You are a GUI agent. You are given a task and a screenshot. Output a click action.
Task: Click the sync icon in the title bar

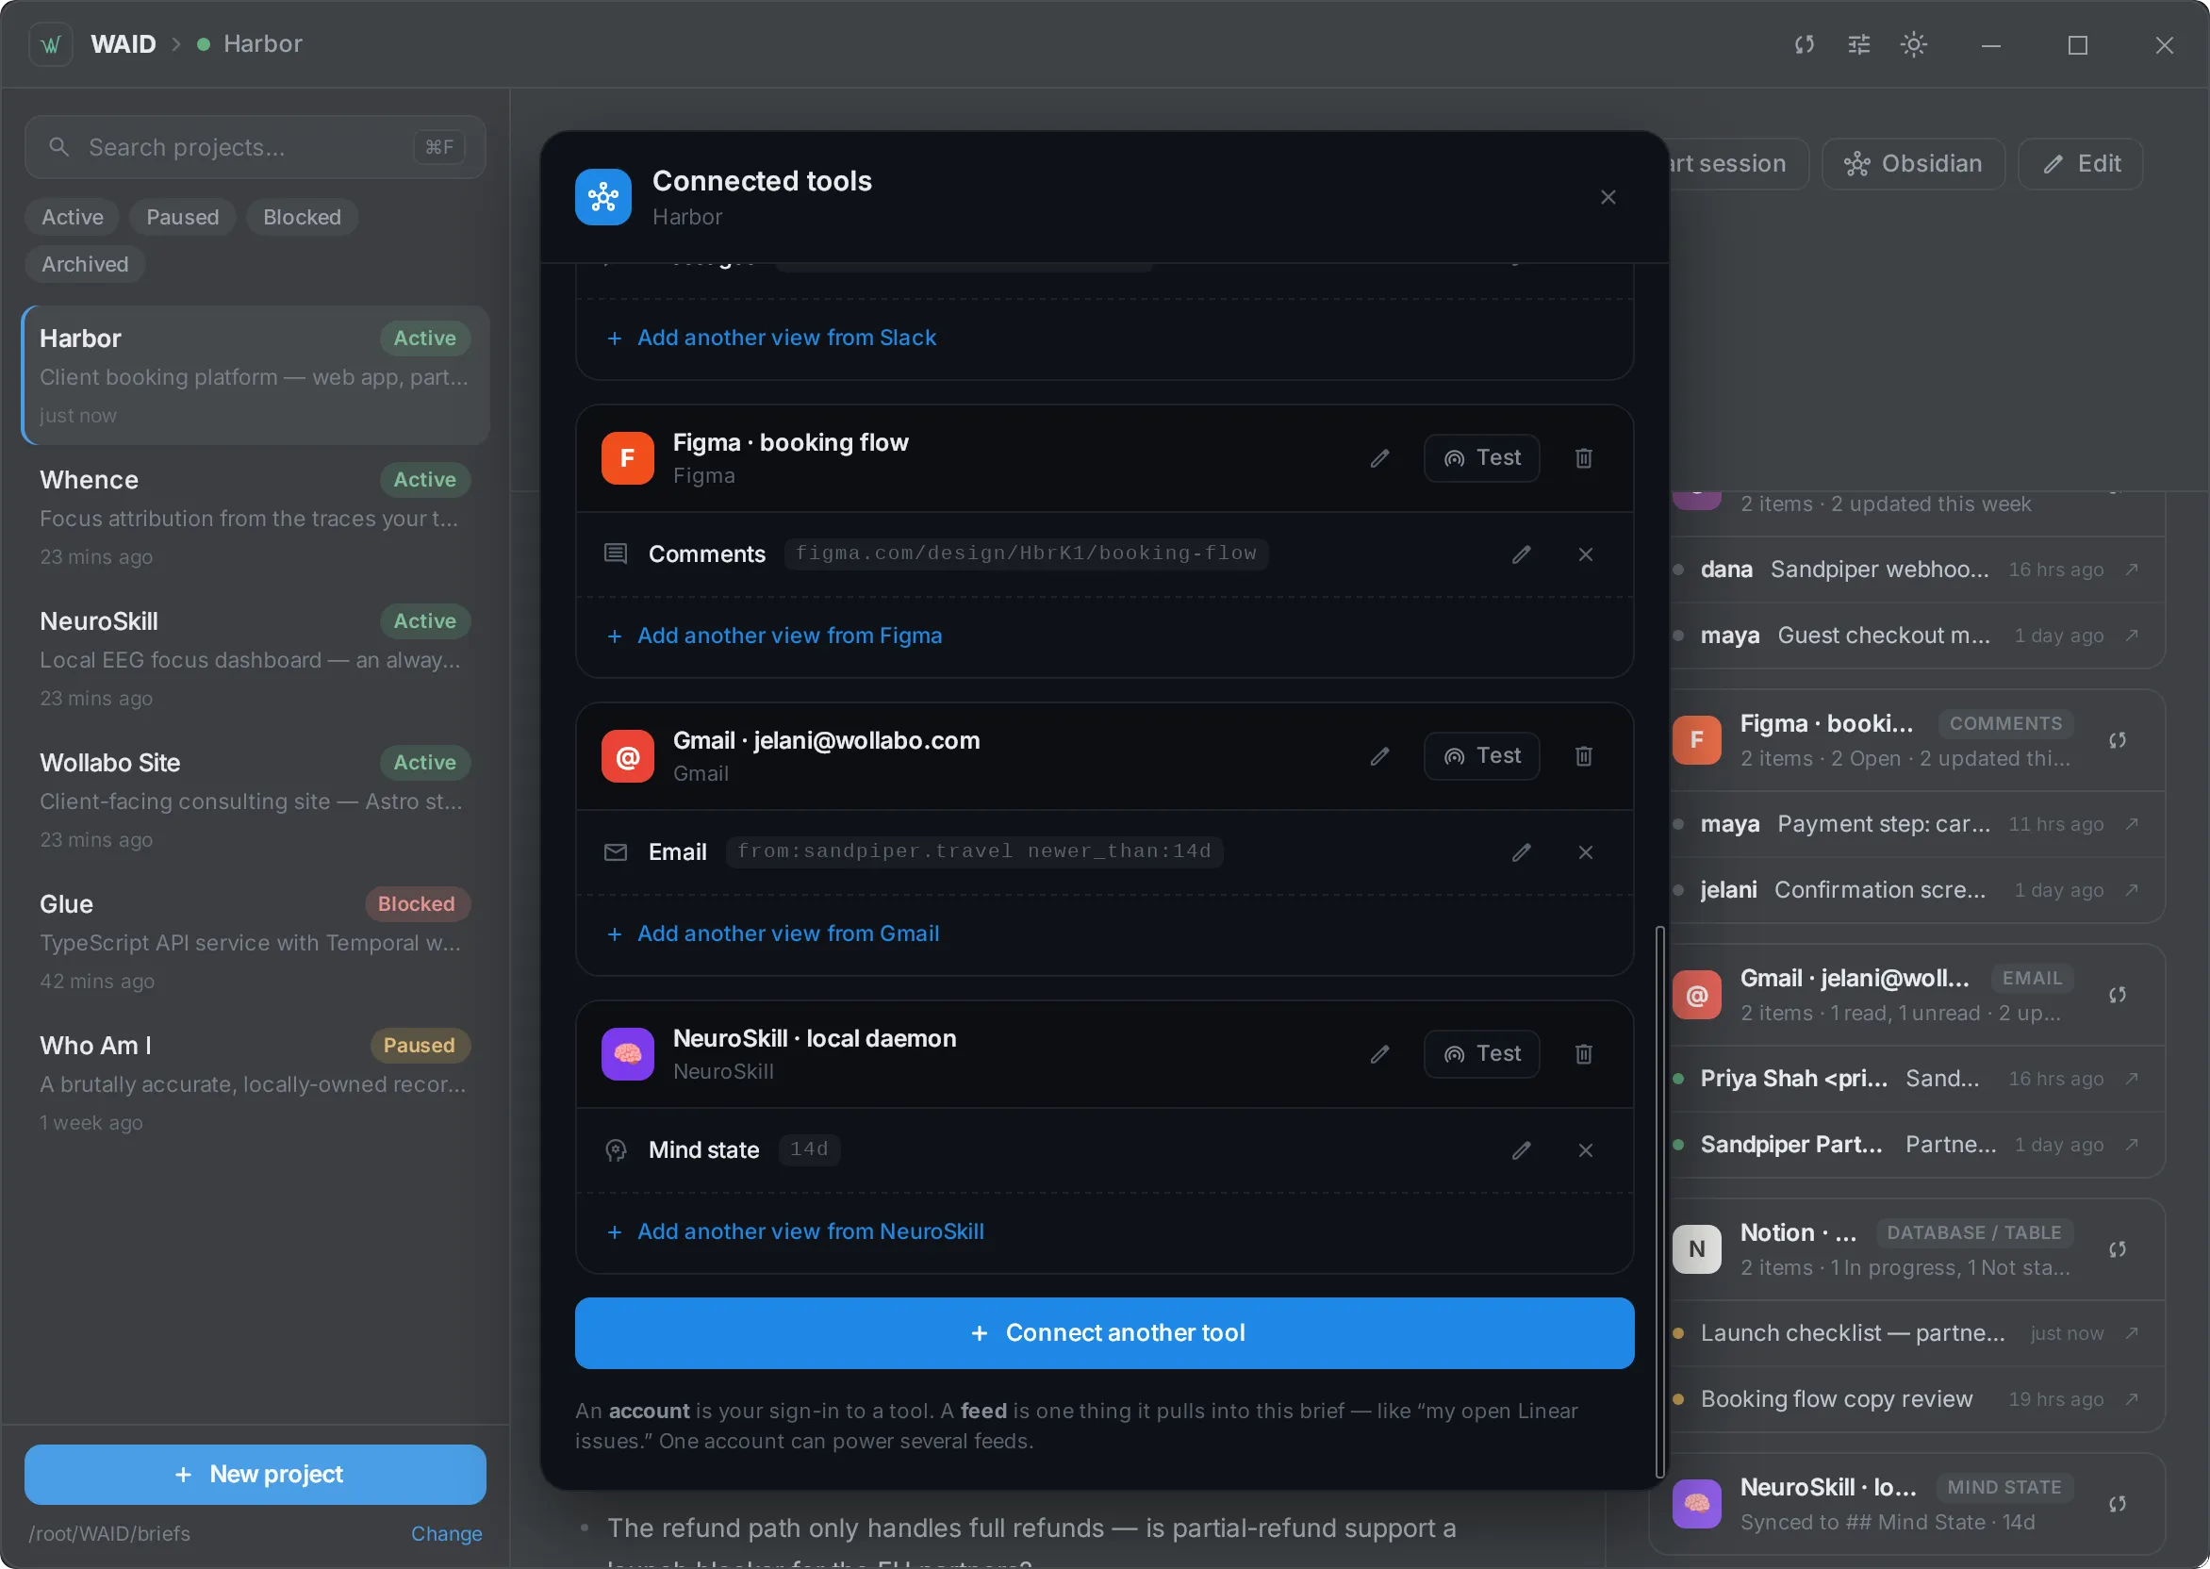1804,44
